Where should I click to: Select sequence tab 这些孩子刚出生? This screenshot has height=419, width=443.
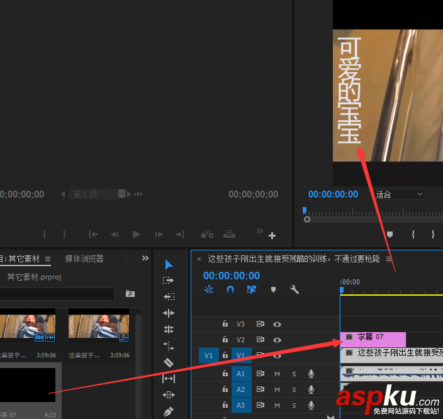point(294,259)
